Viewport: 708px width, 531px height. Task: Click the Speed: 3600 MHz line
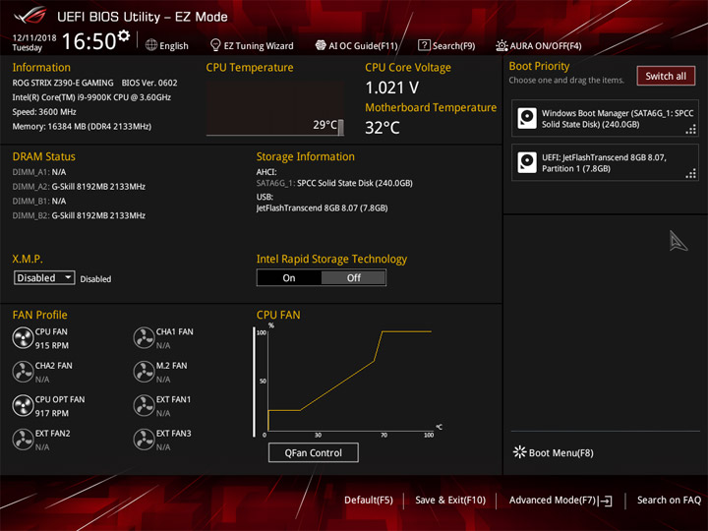click(44, 112)
